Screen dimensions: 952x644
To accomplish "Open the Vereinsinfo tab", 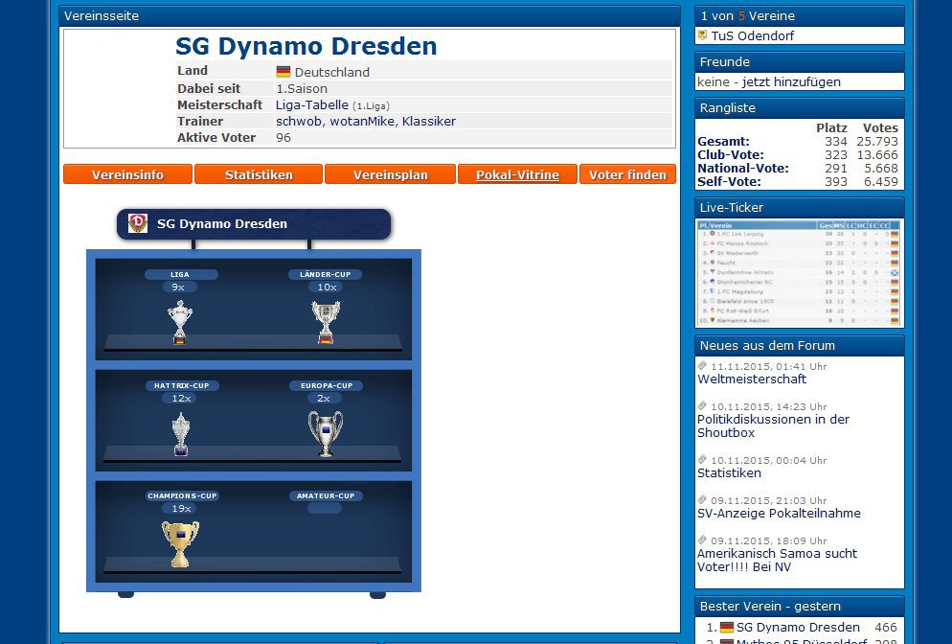I will (x=127, y=174).
